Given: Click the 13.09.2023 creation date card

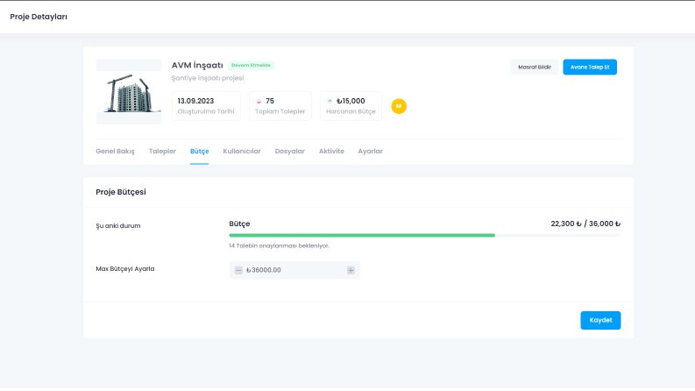Looking at the screenshot, I should tap(206, 106).
